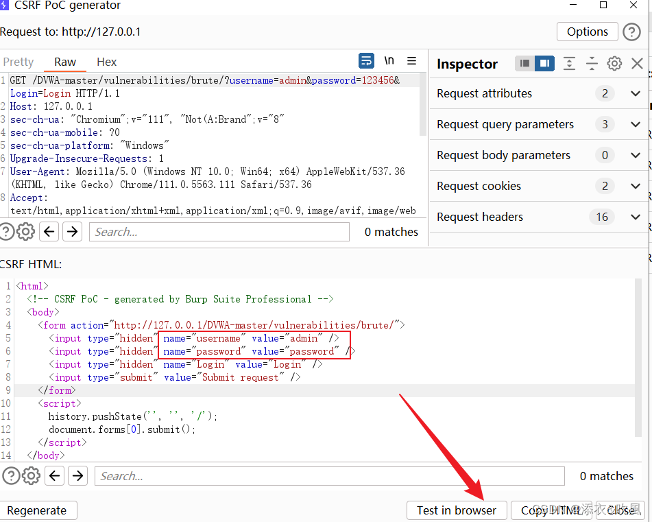The height and width of the screenshot is (522, 652).
Task: Click Test in browser button
Action: pos(457,510)
